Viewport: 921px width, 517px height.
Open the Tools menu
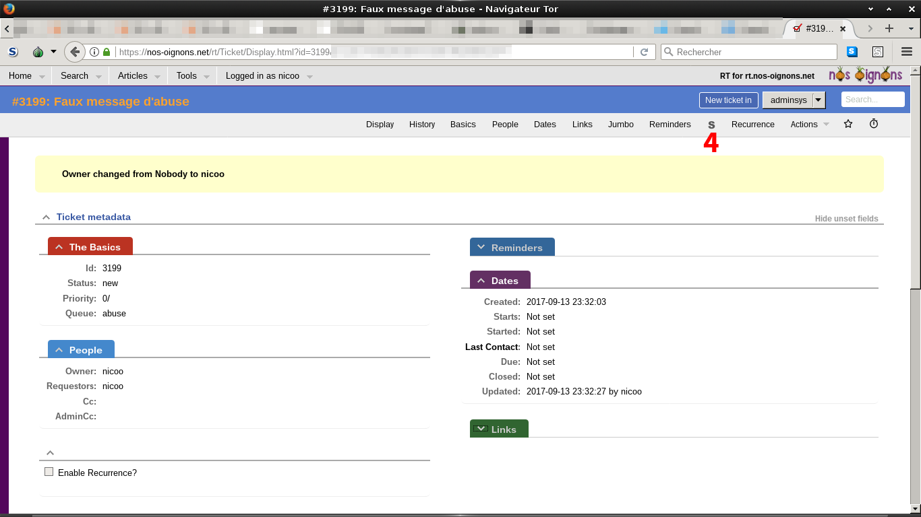pos(187,76)
